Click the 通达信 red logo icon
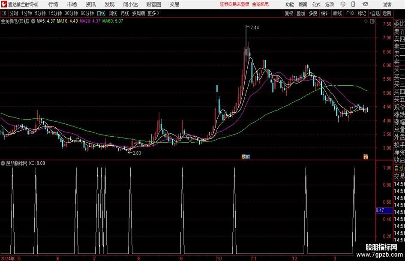Screen dimensions: 405x261 point(3,4)
